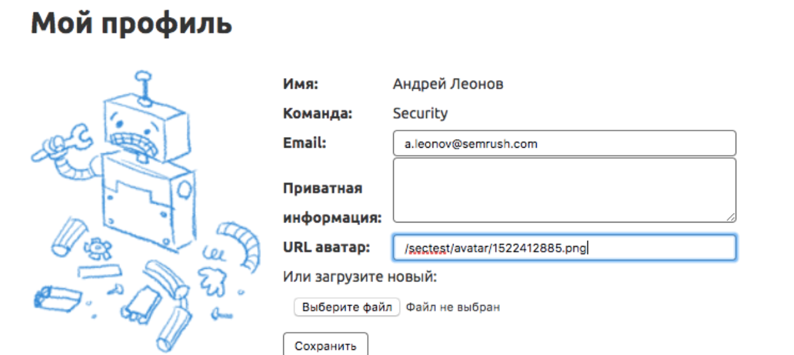Grab the text area resize handle
Screen dimensions: 794x355
[x=731, y=217]
